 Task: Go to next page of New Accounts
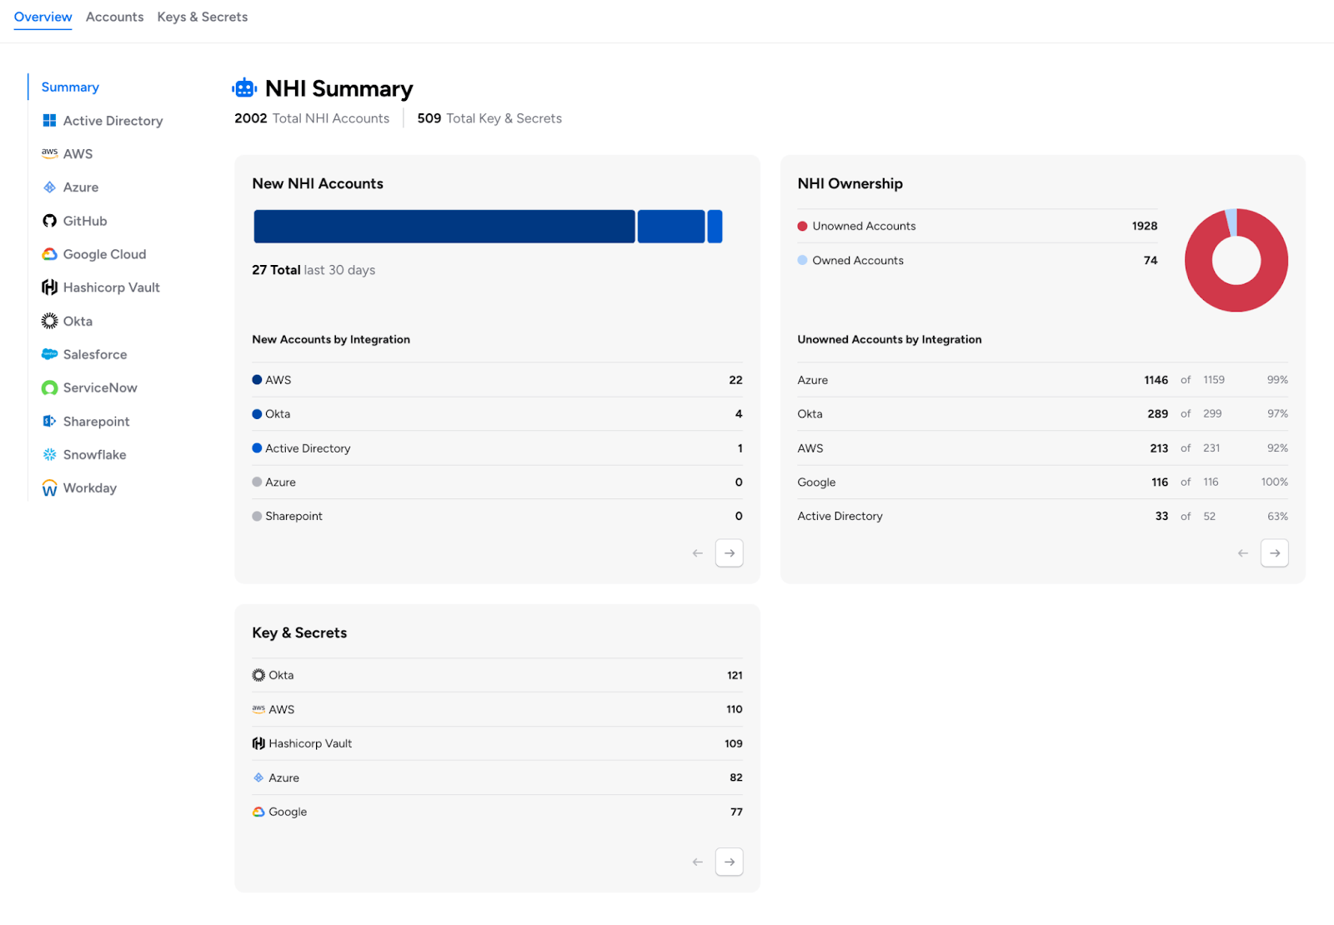point(729,553)
